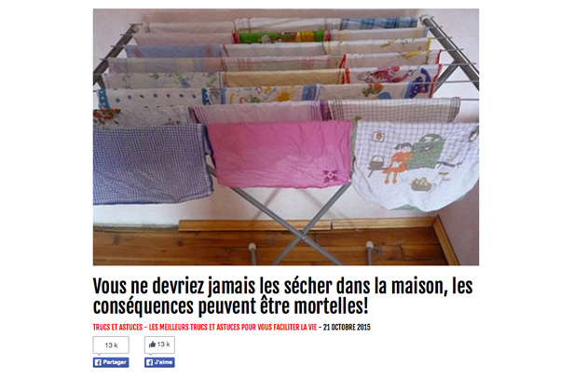Click the blue checkered cloth in photo

tap(152, 164)
